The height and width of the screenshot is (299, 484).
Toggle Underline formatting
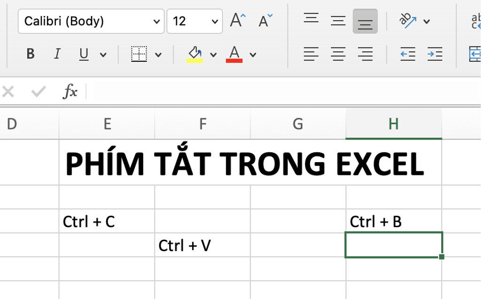pyautogui.click(x=84, y=54)
